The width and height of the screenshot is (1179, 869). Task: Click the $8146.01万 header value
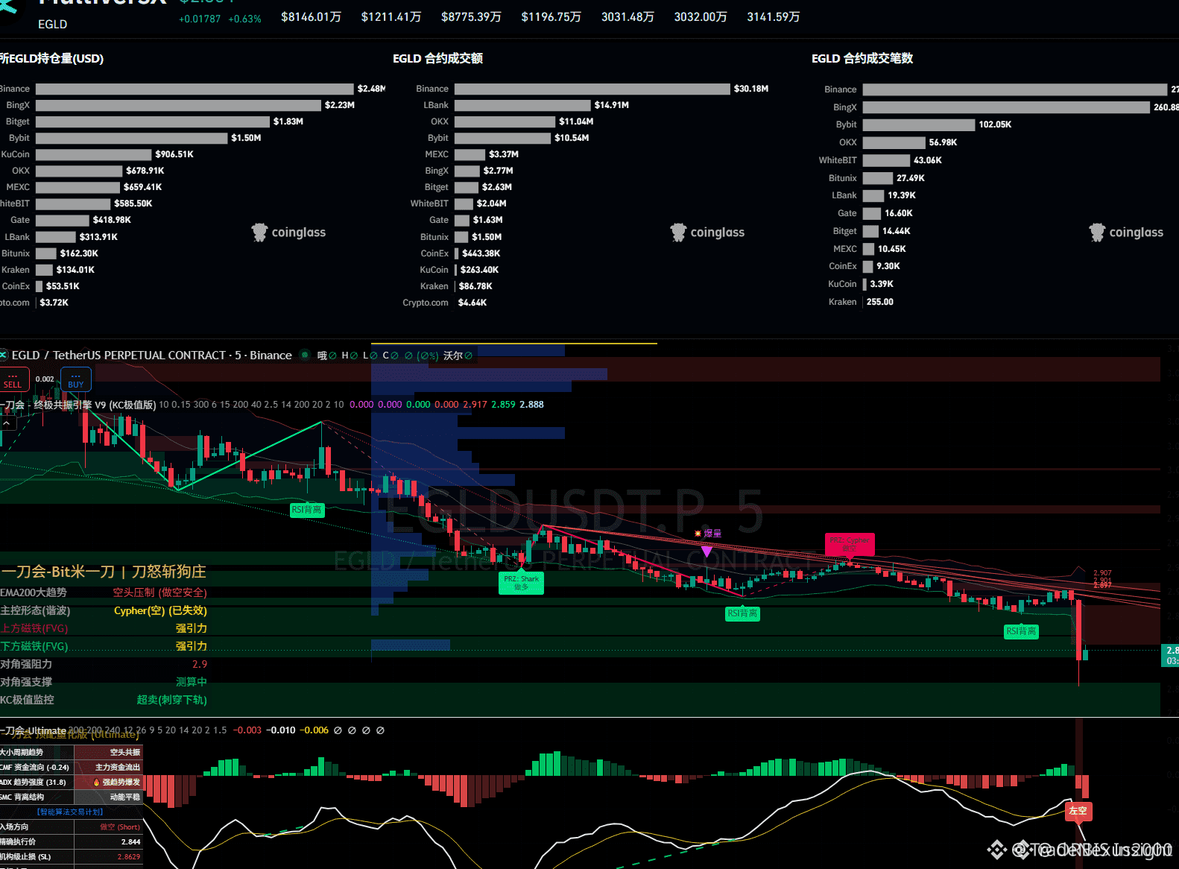(311, 16)
